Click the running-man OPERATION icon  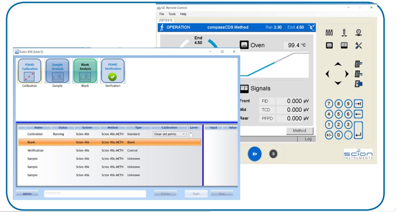pyautogui.click(x=162, y=27)
